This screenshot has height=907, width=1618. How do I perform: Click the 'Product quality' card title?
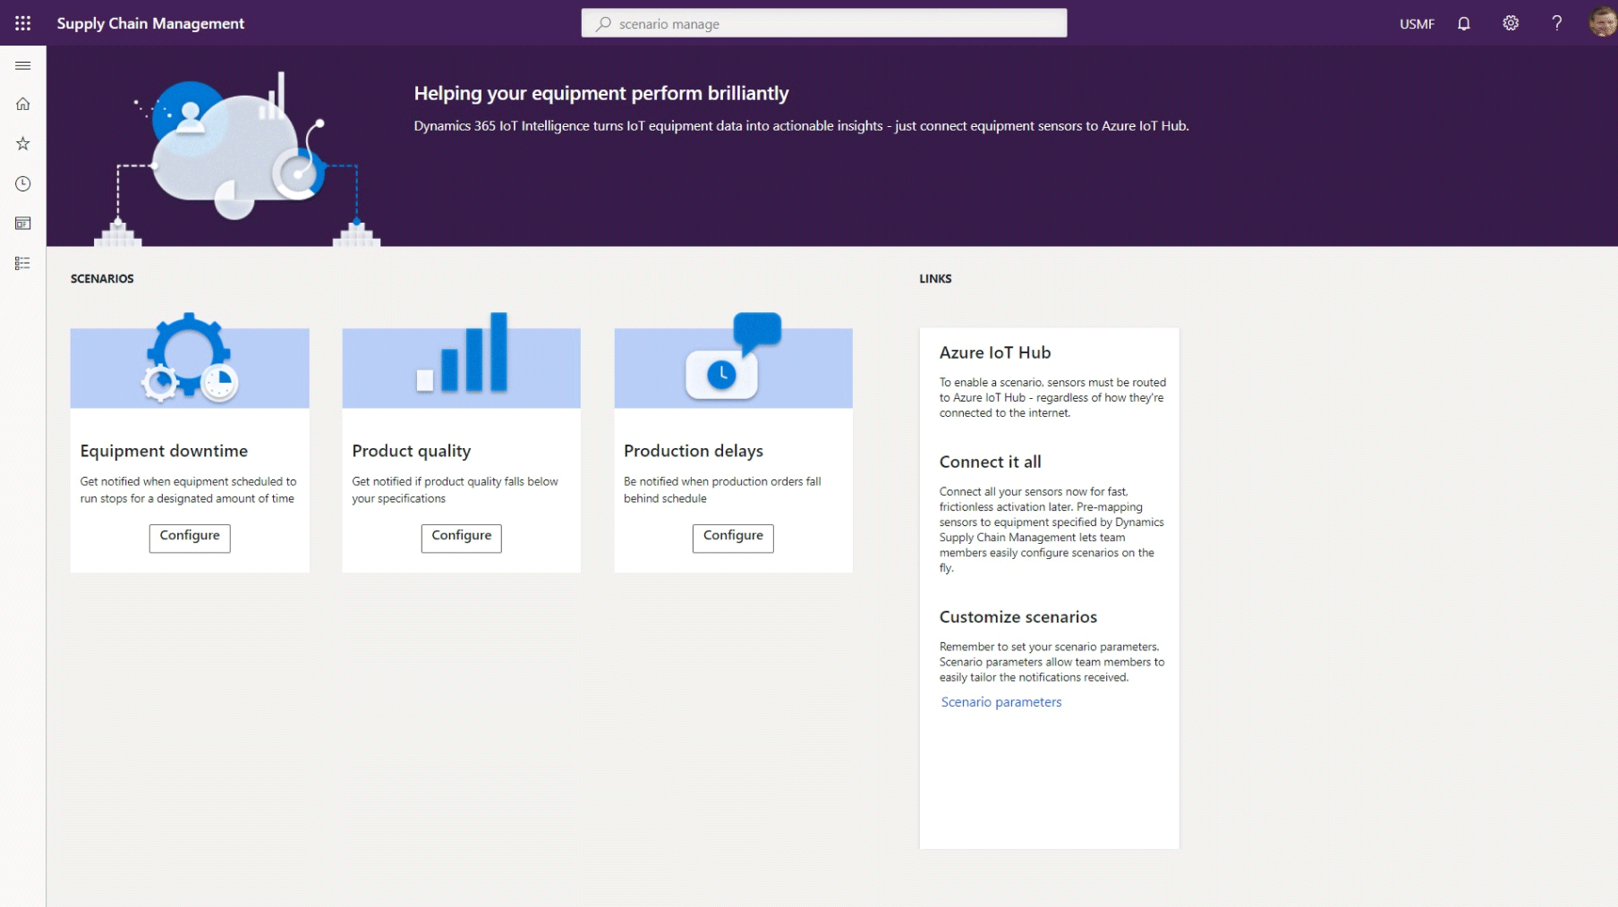pos(412,451)
